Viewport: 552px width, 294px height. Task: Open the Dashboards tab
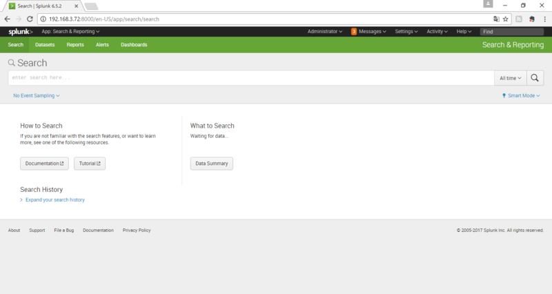point(134,45)
